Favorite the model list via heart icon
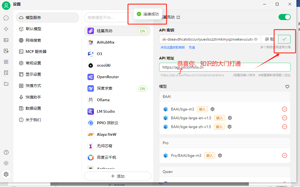Viewport: 300px width, 187px height. 287,86
